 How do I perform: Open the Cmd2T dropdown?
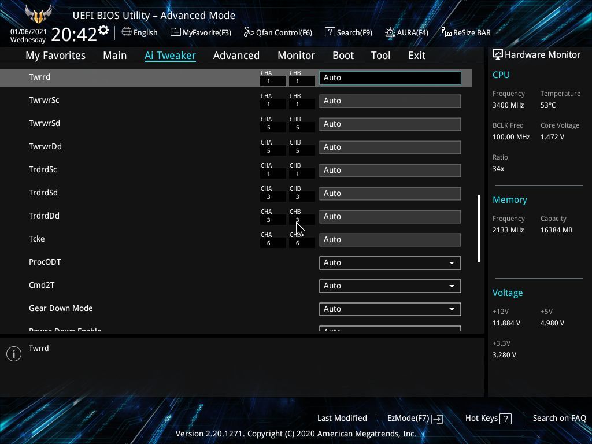click(x=390, y=286)
